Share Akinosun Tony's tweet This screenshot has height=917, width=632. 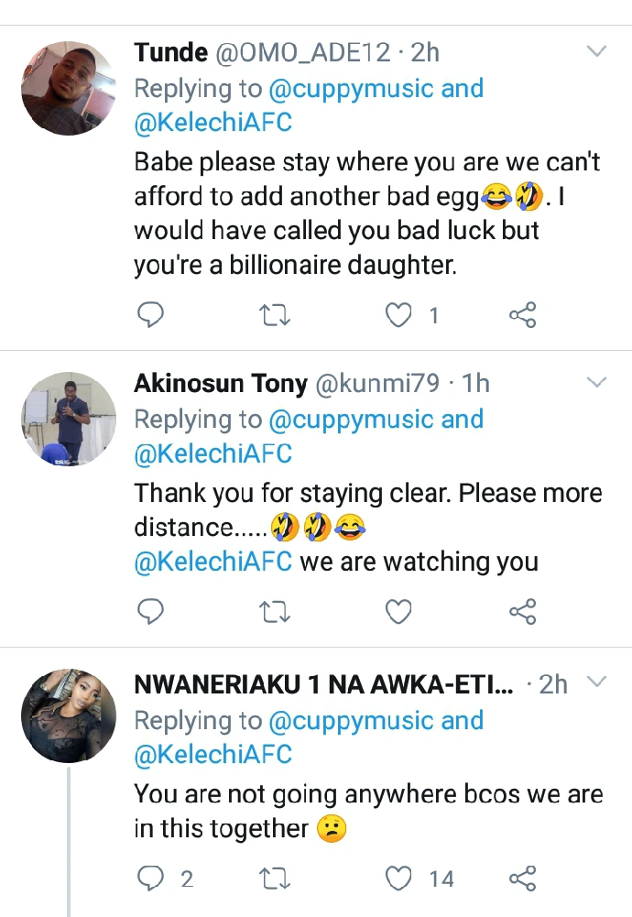(x=522, y=611)
